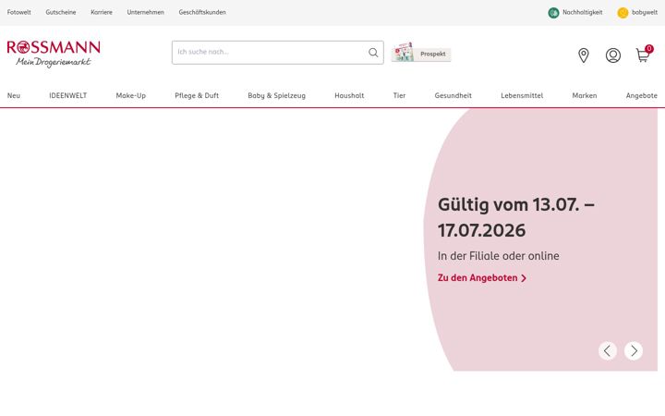Open the Baby & Spielzeug category
This screenshot has height=416, width=665.
(x=276, y=95)
